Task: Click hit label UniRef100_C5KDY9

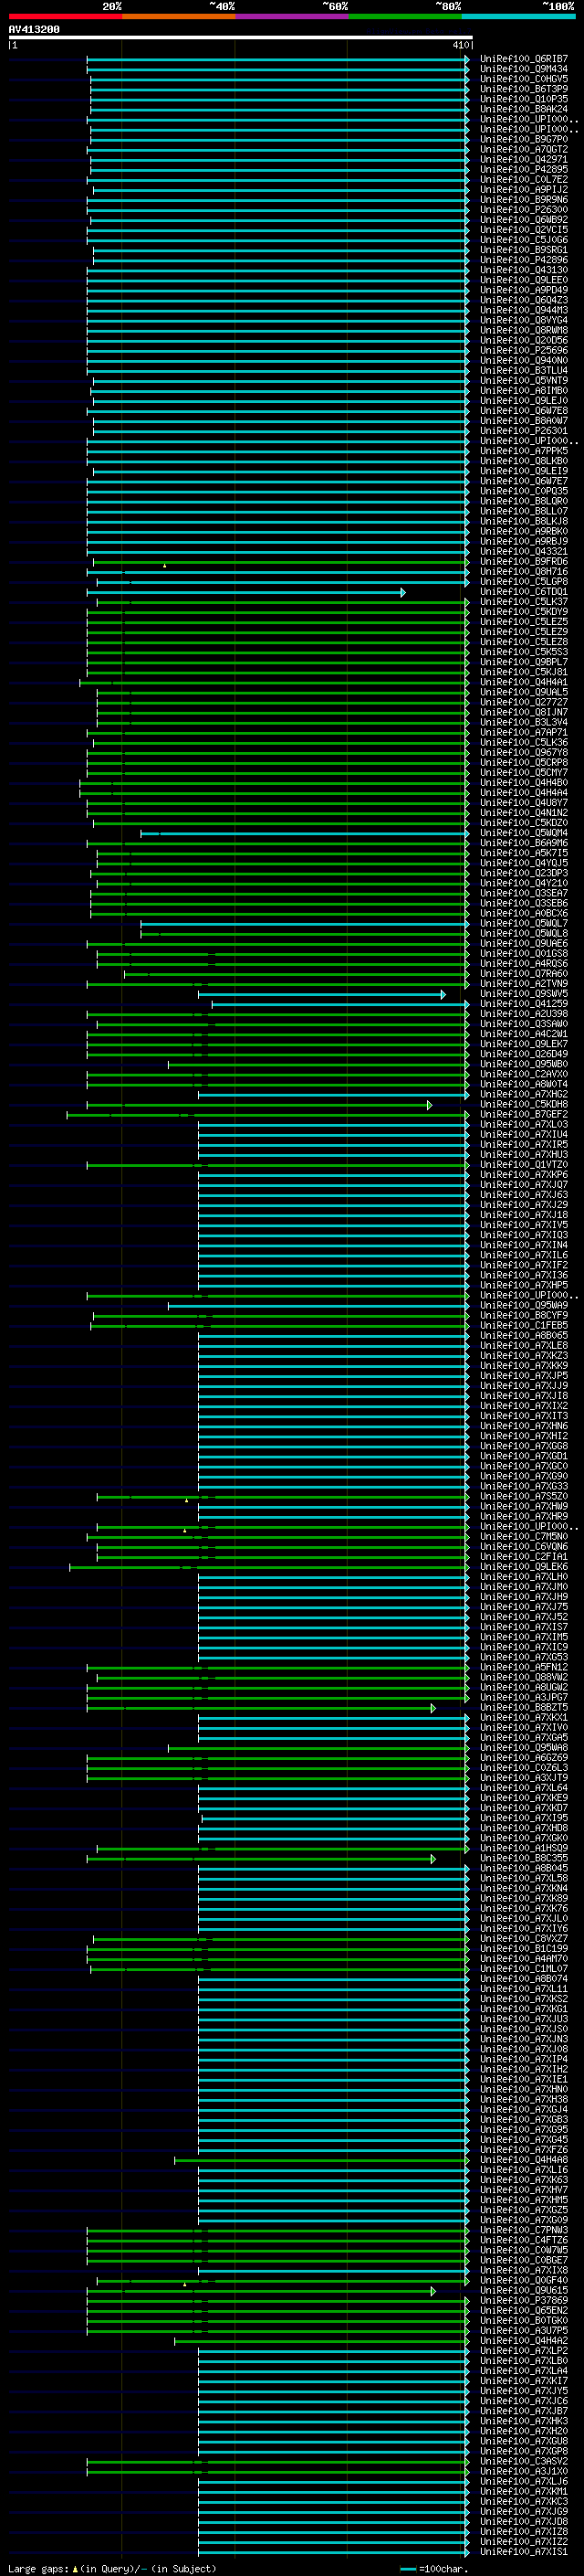Action: coord(524,612)
